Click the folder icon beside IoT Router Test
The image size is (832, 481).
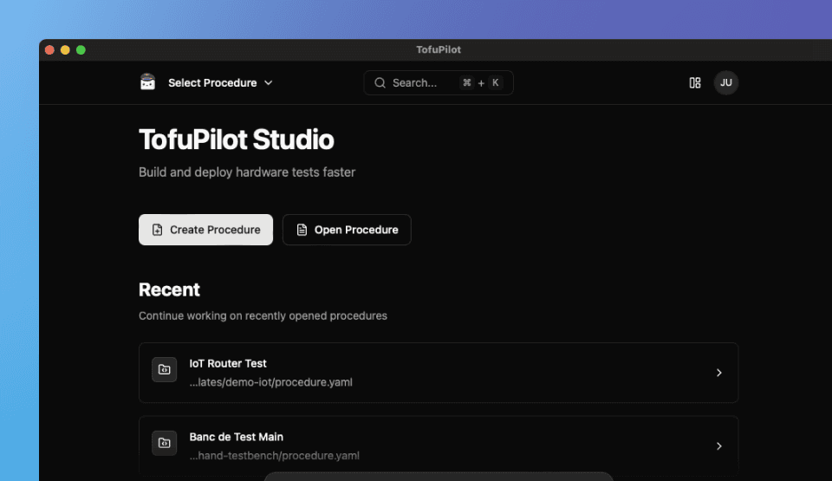coord(164,370)
